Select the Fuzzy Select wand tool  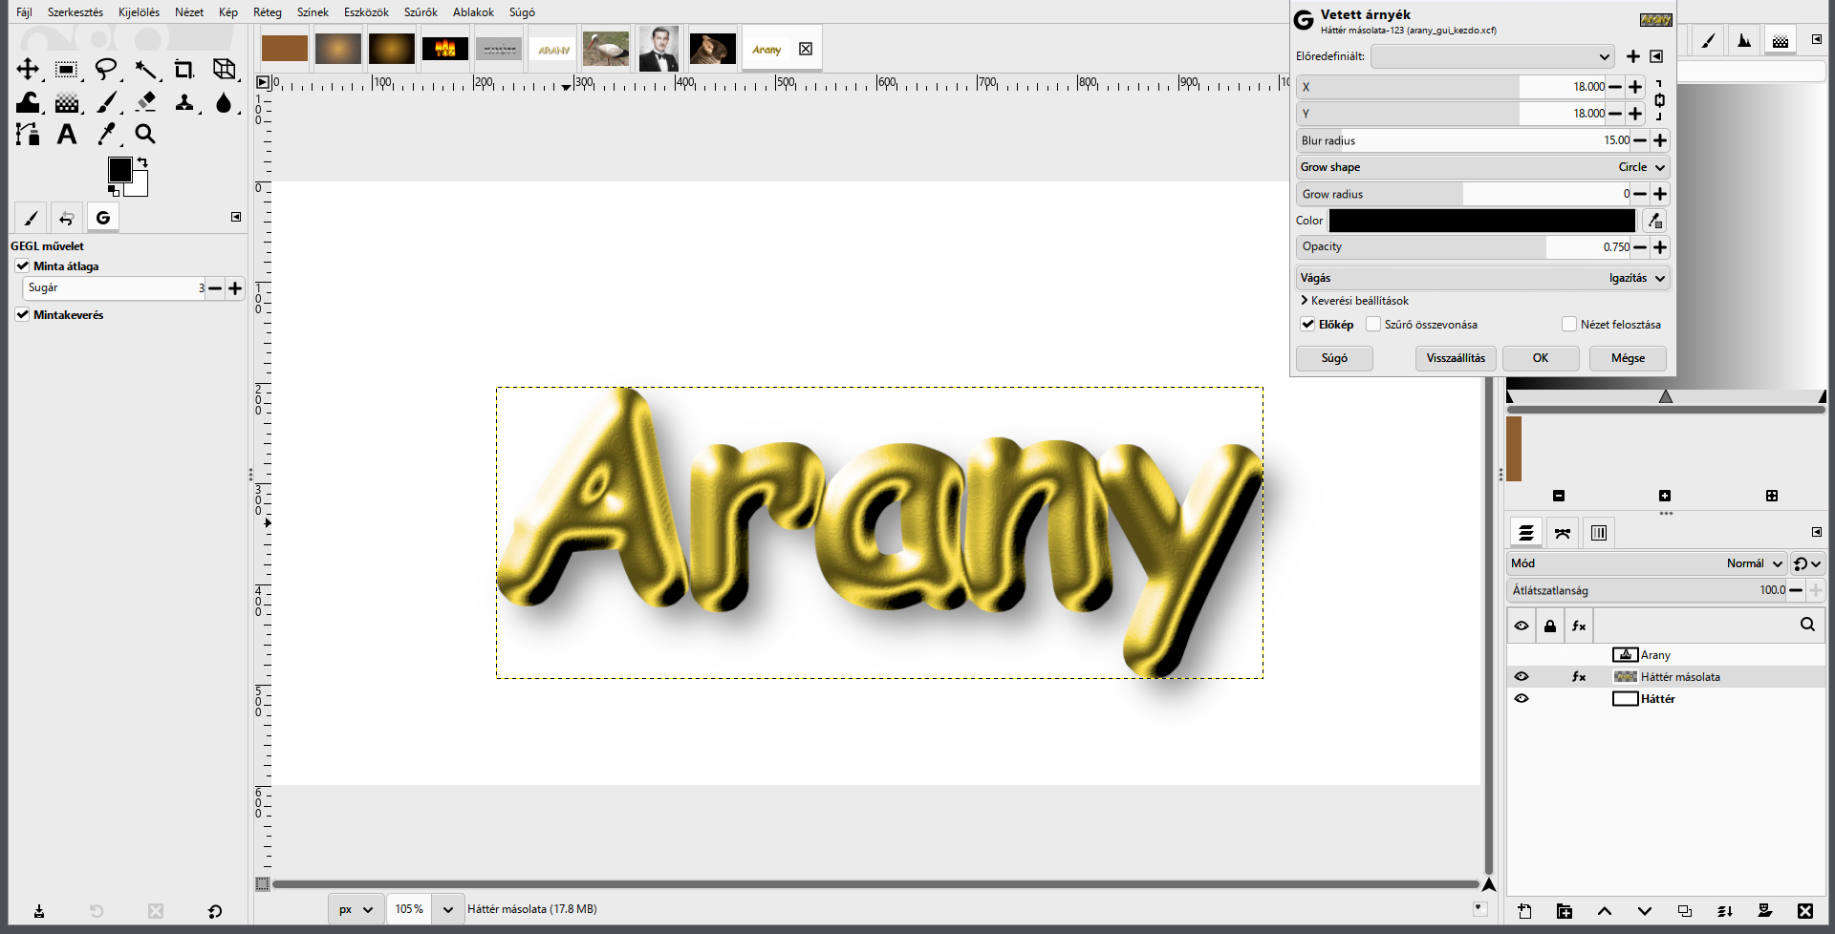pos(145,70)
